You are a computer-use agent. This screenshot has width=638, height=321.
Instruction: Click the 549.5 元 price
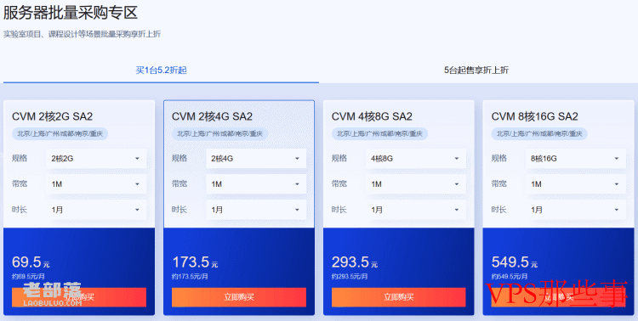pyautogui.click(x=515, y=262)
